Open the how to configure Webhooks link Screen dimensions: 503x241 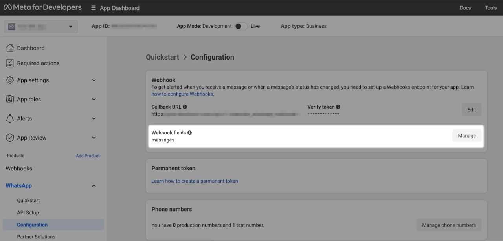[x=182, y=94]
